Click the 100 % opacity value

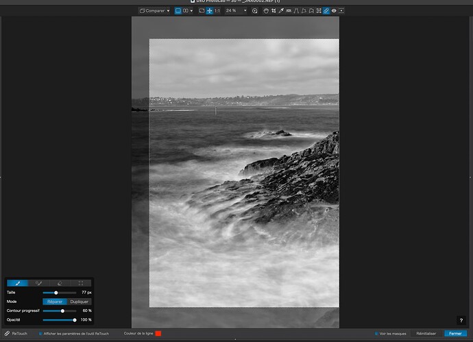86,319
